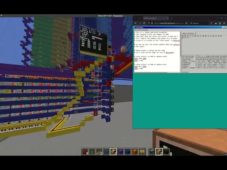Switch to the MCPU emulator tab
Image resolution: width=227 pixels, height=170 pixels.
(156, 18)
